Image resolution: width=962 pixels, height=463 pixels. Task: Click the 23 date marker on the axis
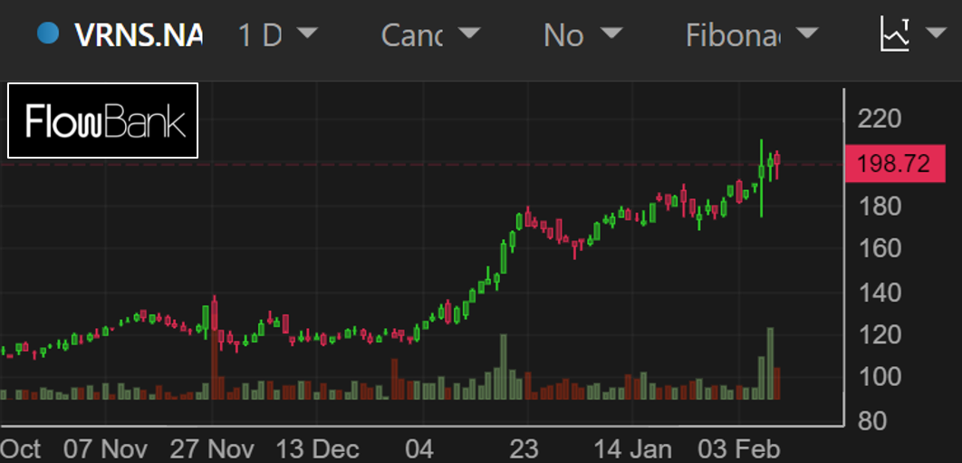524,449
